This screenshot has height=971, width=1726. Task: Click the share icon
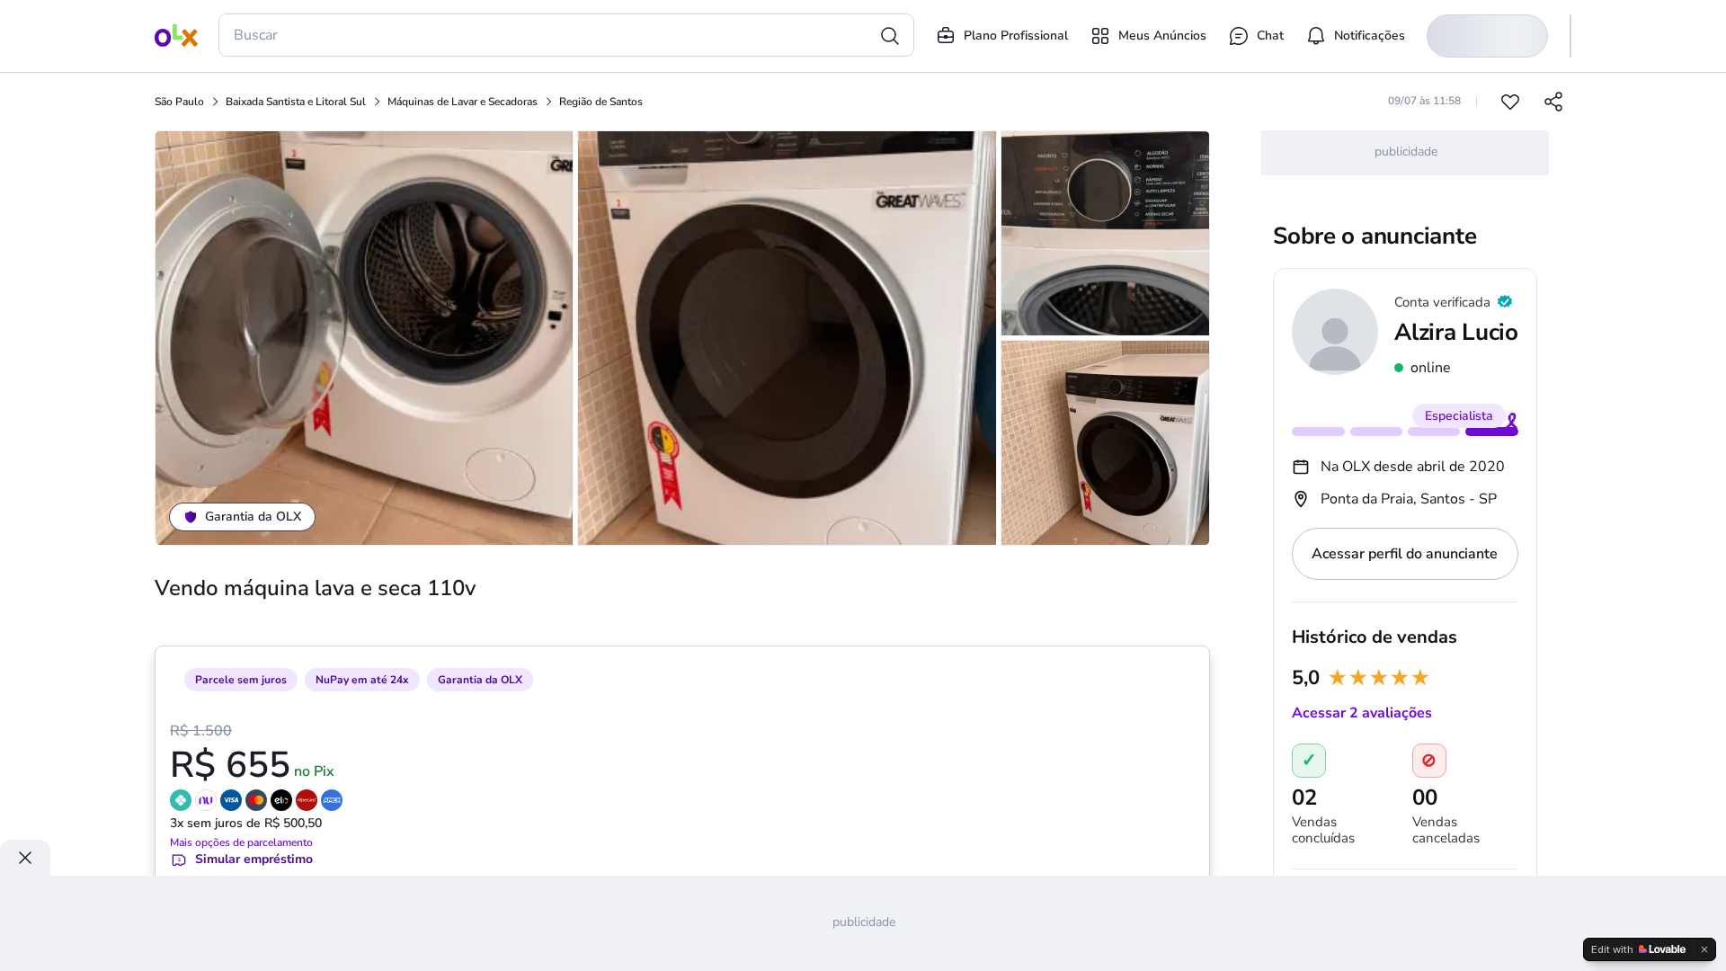(1553, 102)
